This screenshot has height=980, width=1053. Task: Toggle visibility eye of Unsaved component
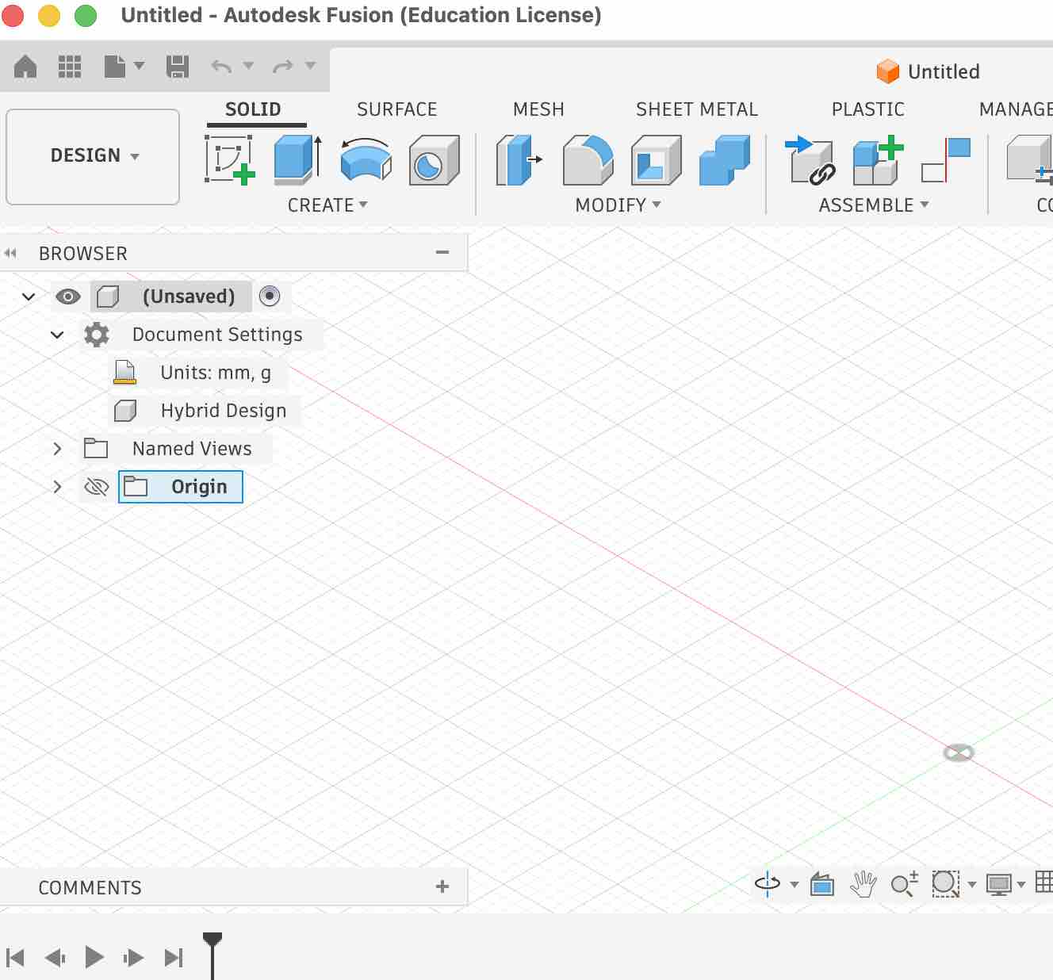point(68,297)
